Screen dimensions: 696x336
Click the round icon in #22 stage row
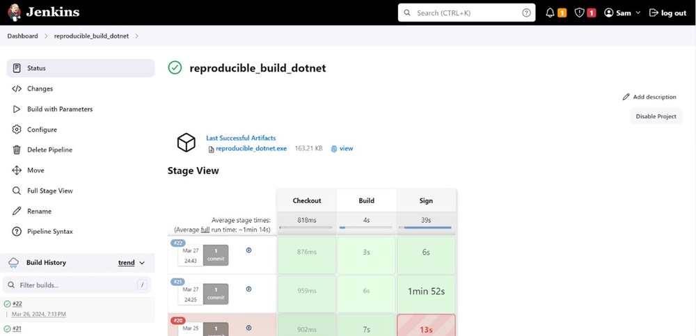[248, 250]
